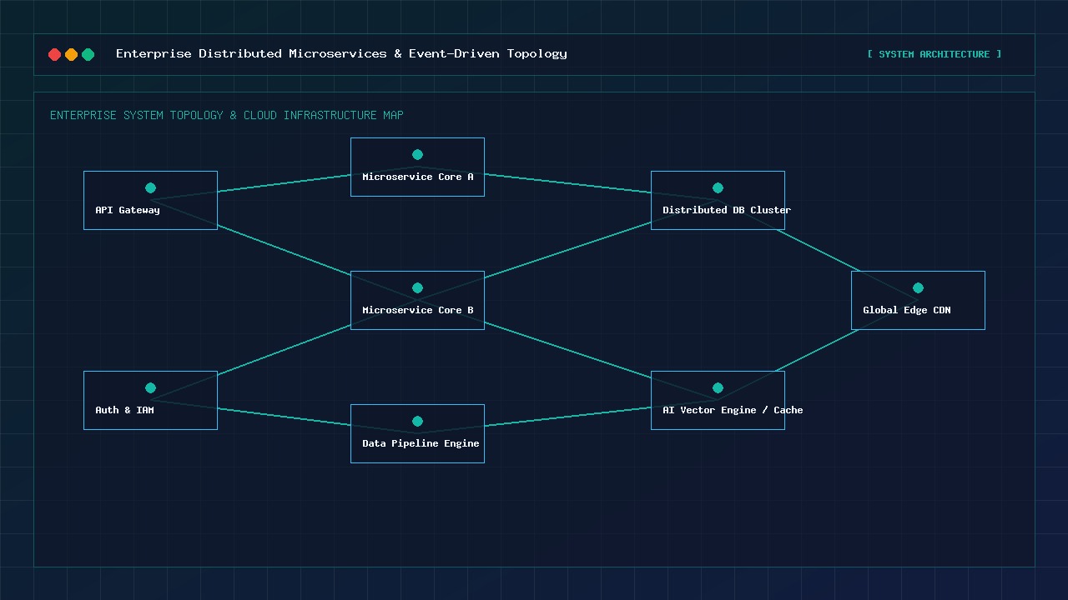The image size is (1068, 600).
Task: Click the orange window control dot
Action: (72, 54)
